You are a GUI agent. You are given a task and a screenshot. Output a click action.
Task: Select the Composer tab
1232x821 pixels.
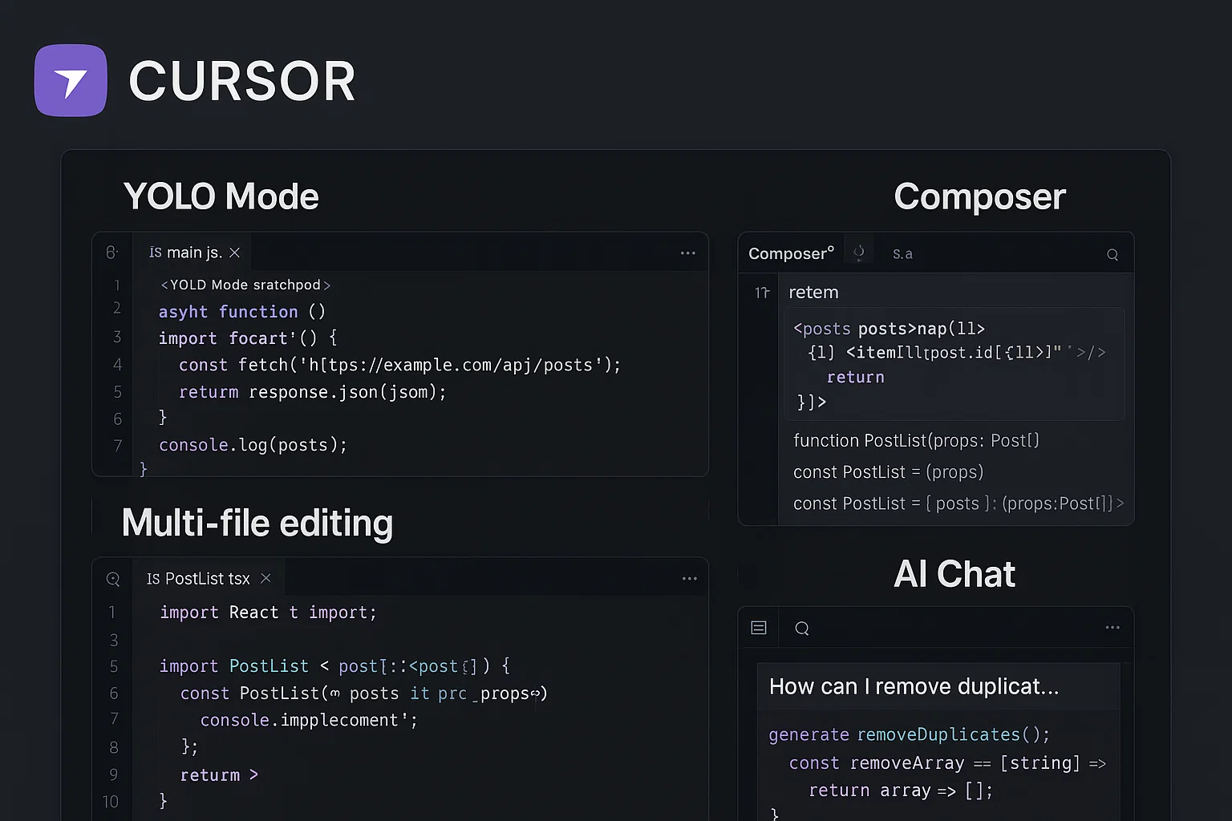(791, 253)
